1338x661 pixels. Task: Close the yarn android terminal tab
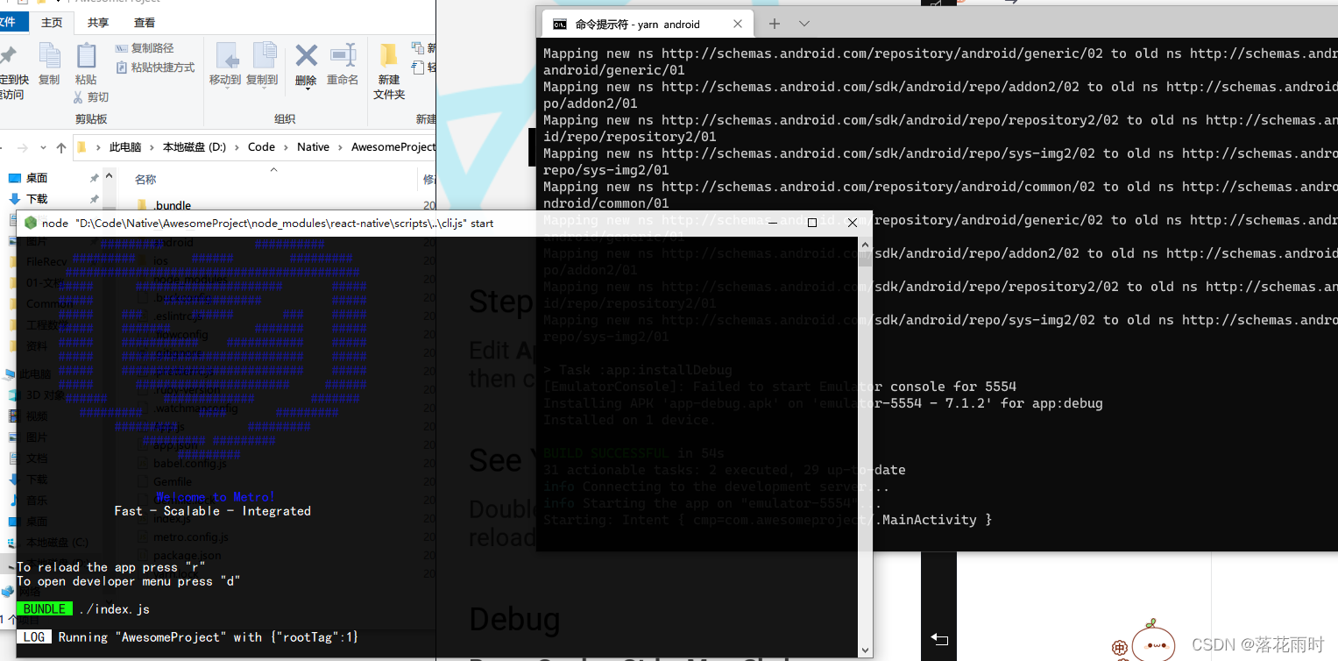[738, 25]
